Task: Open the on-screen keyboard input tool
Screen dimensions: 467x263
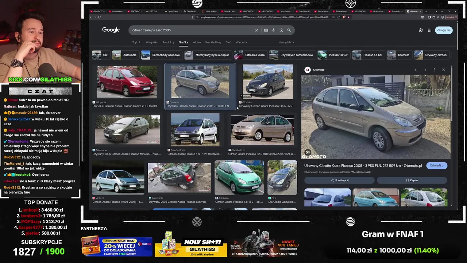Action: click(x=266, y=30)
